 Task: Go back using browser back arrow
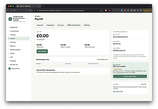(8, 10)
